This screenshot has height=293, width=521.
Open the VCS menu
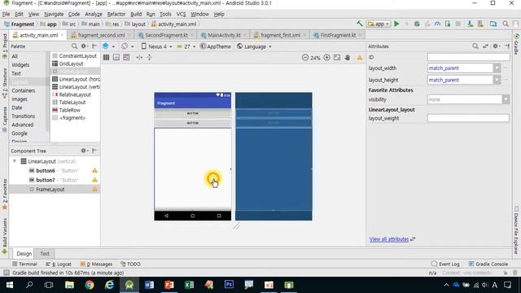pyautogui.click(x=181, y=15)
